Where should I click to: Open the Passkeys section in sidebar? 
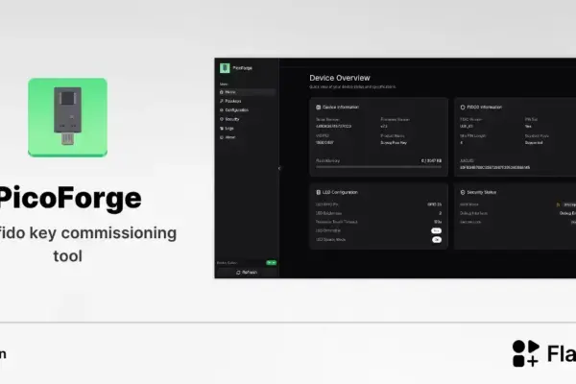(x=247, y=101)
